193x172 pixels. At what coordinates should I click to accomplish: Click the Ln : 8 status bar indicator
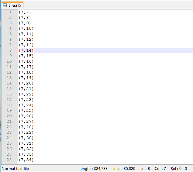click(145, 168)
